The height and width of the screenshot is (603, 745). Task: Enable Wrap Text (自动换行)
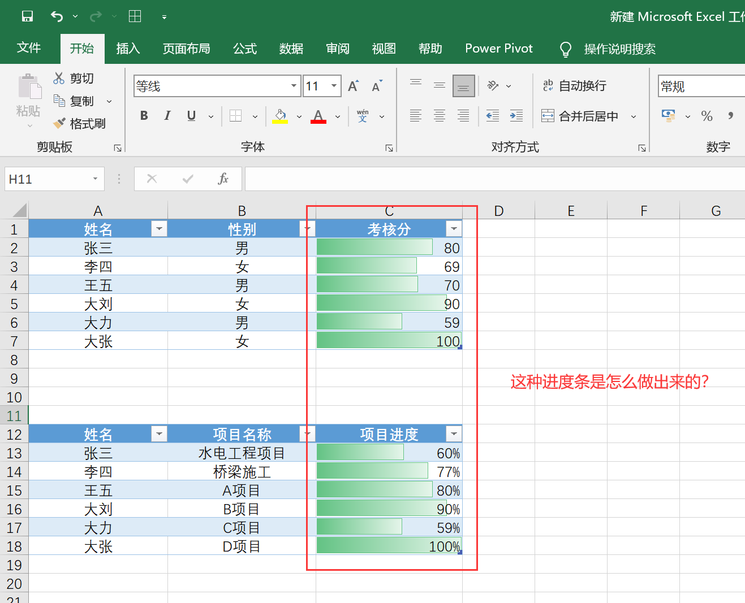(575, 85)
